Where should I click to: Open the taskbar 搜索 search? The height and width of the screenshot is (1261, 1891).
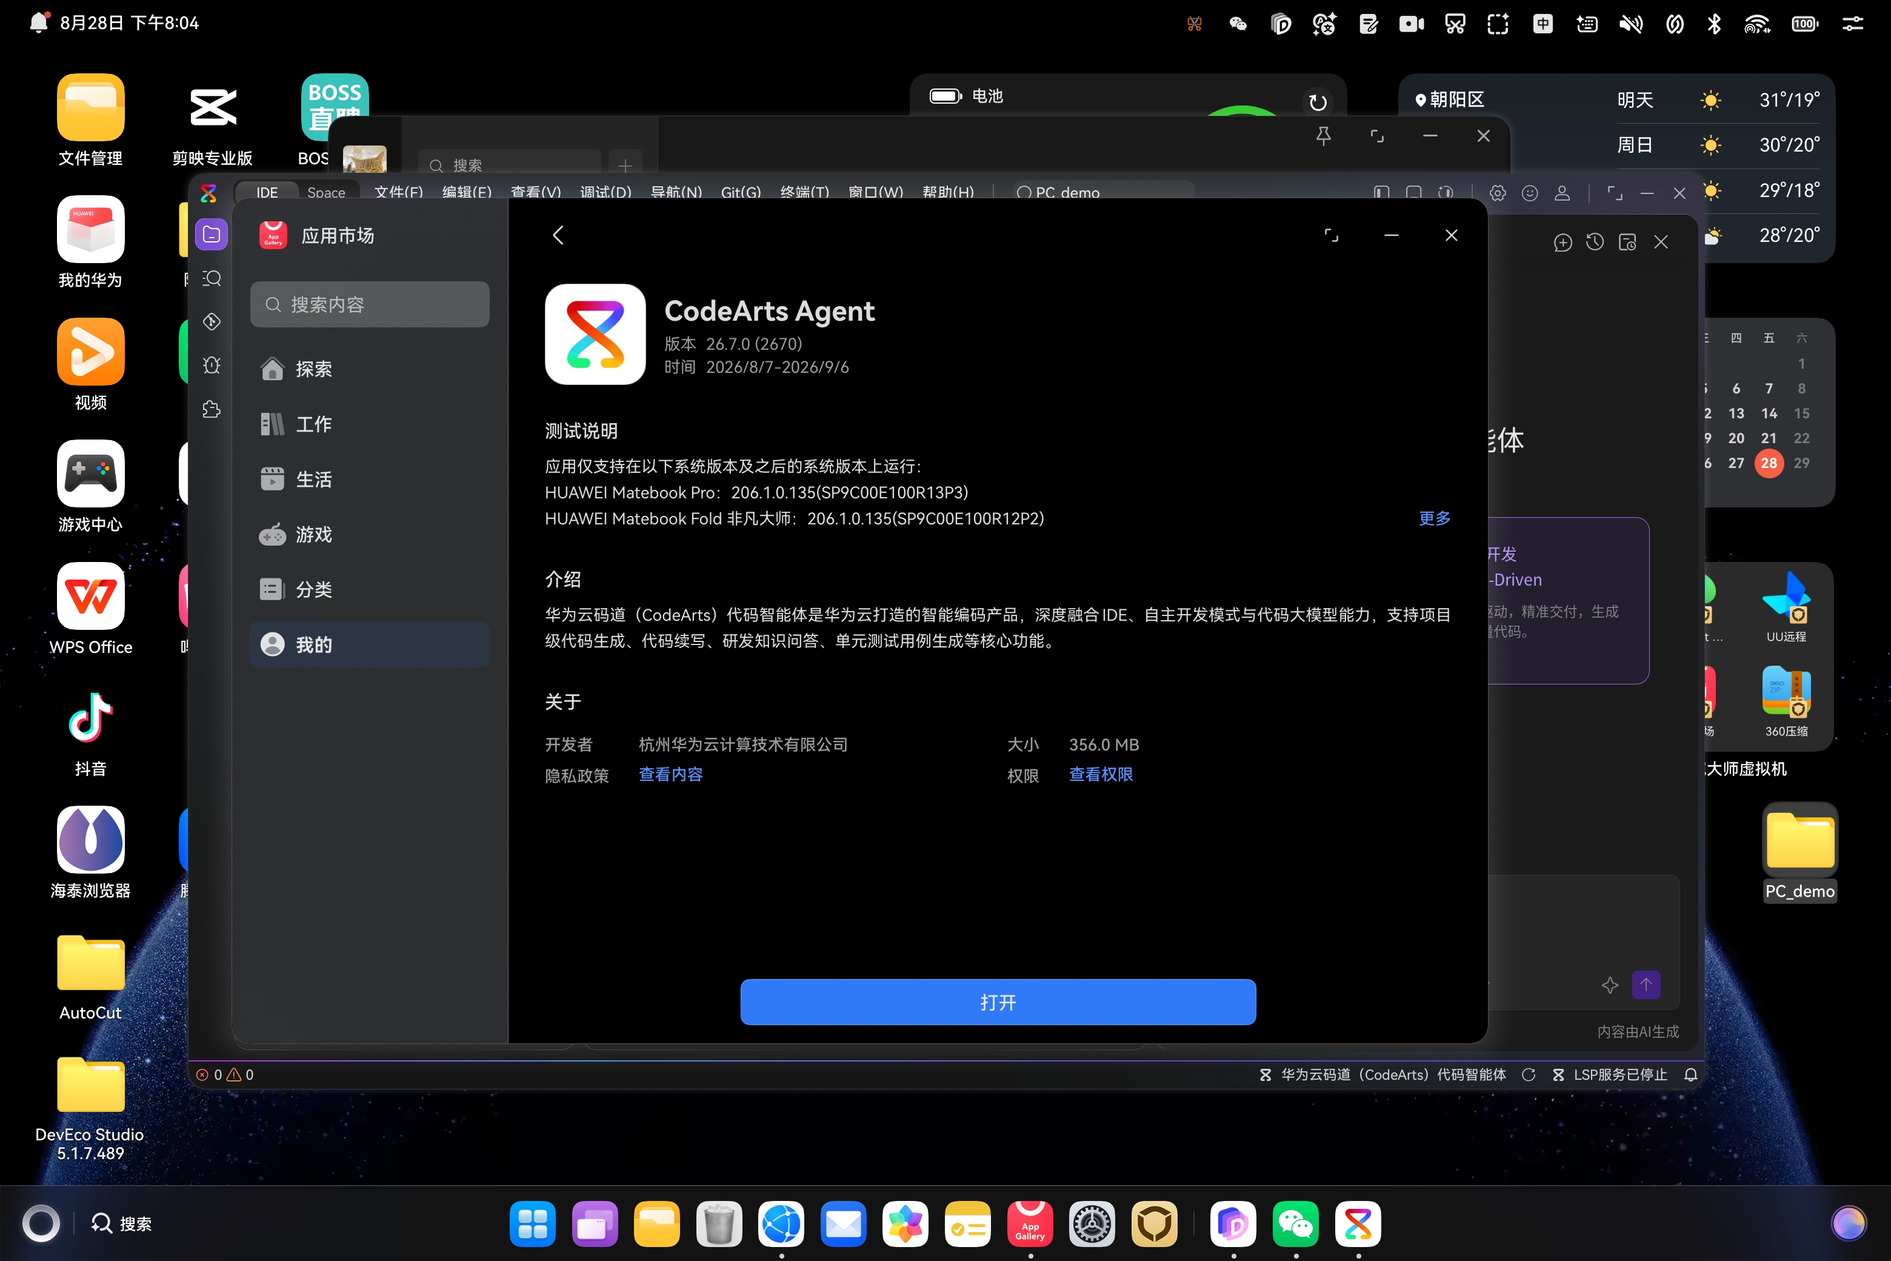pos(122,1223)
